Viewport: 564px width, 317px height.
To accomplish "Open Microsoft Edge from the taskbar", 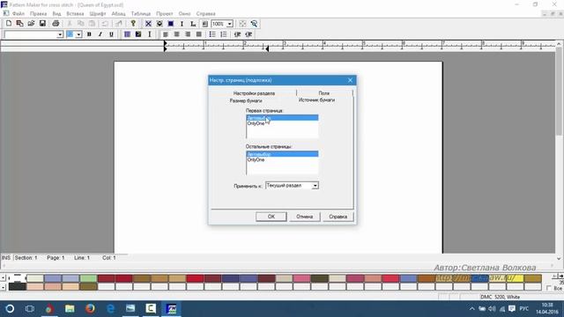I will [x=110, y=309].
